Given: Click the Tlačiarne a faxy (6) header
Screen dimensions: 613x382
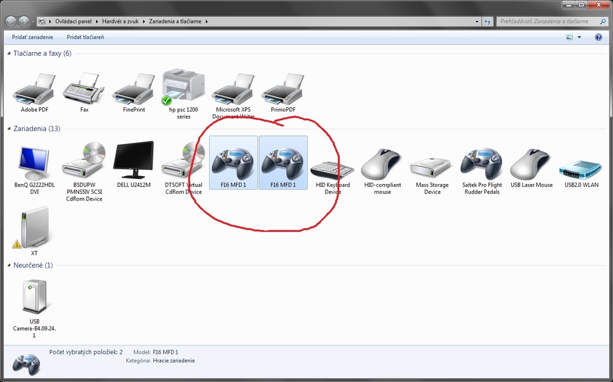Looking at the screenshot, I should (42, 53).
